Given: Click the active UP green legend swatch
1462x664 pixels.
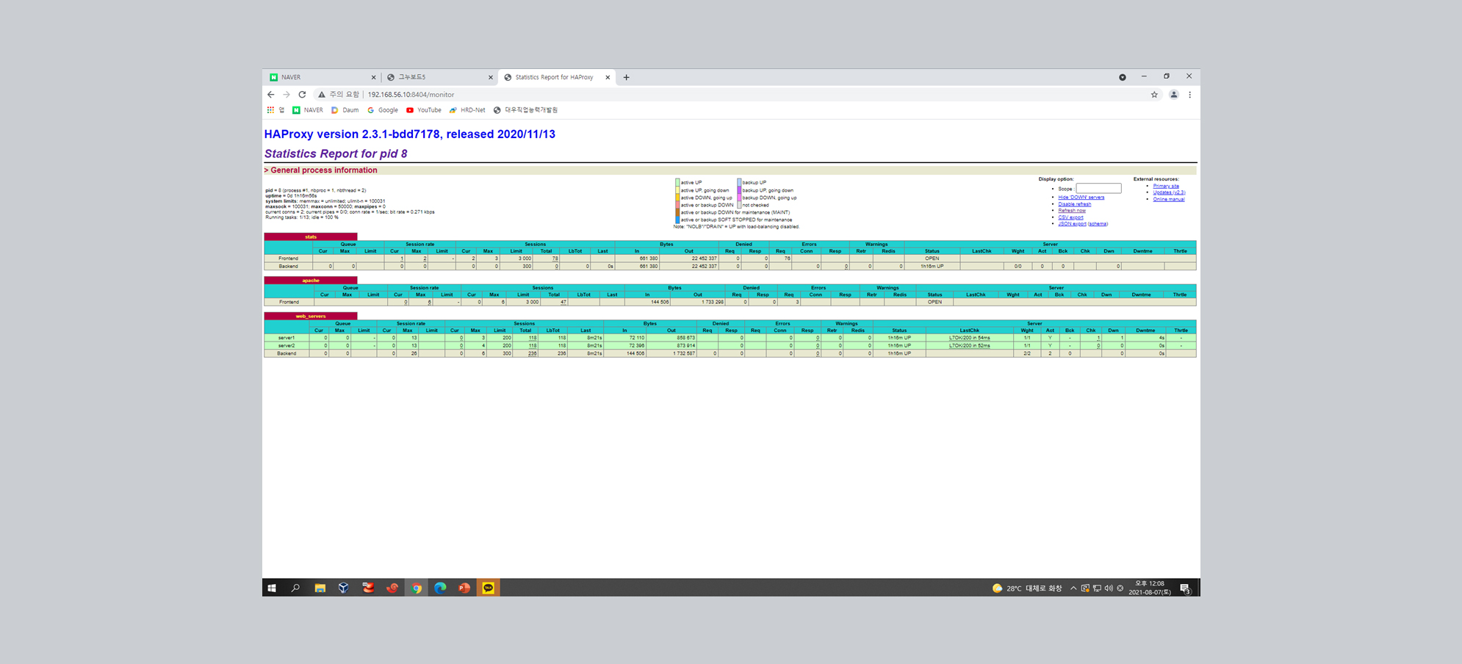Looking at the screenshot, I should (x=677, y=182).
